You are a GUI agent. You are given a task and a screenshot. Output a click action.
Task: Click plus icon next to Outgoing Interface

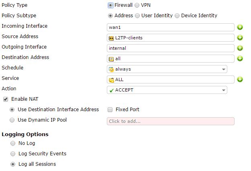coord(240,48)
